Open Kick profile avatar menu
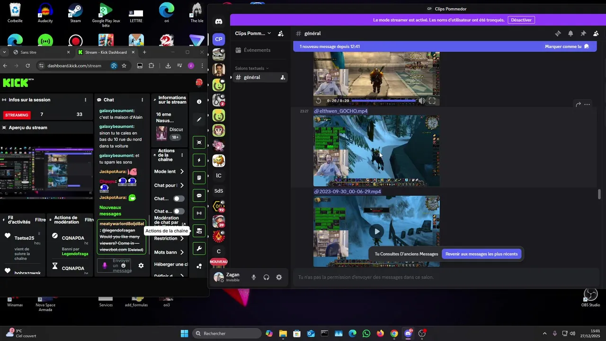The height and width of the screenshot is (341, 606). [x=199, y=82]
